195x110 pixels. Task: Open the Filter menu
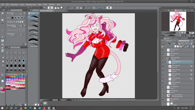point(45,5)
